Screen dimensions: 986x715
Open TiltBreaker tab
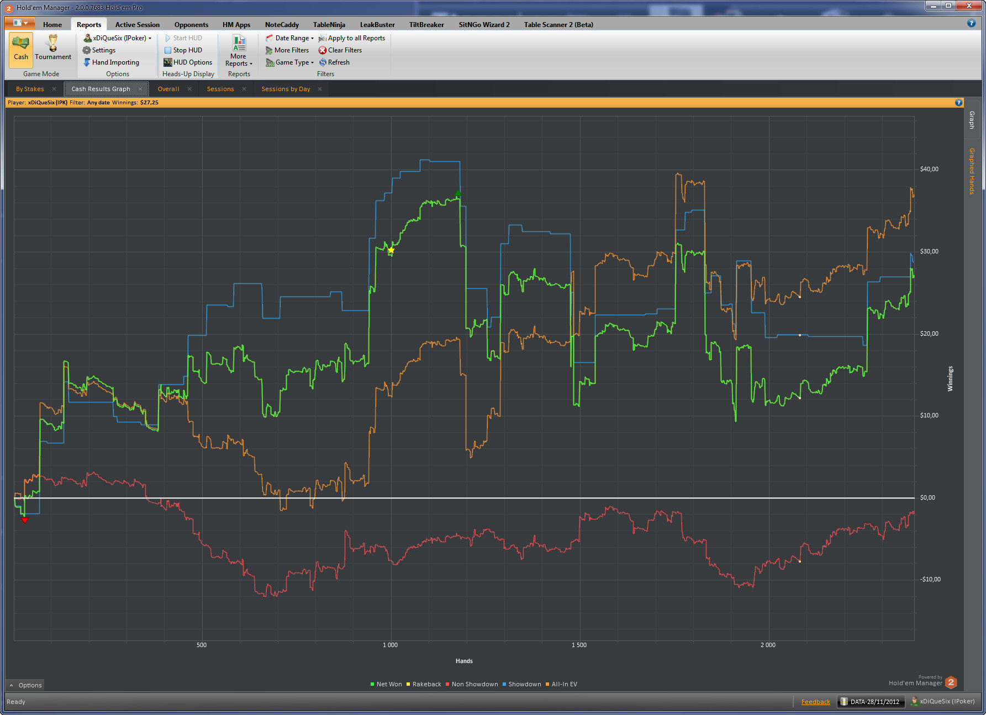426,25
